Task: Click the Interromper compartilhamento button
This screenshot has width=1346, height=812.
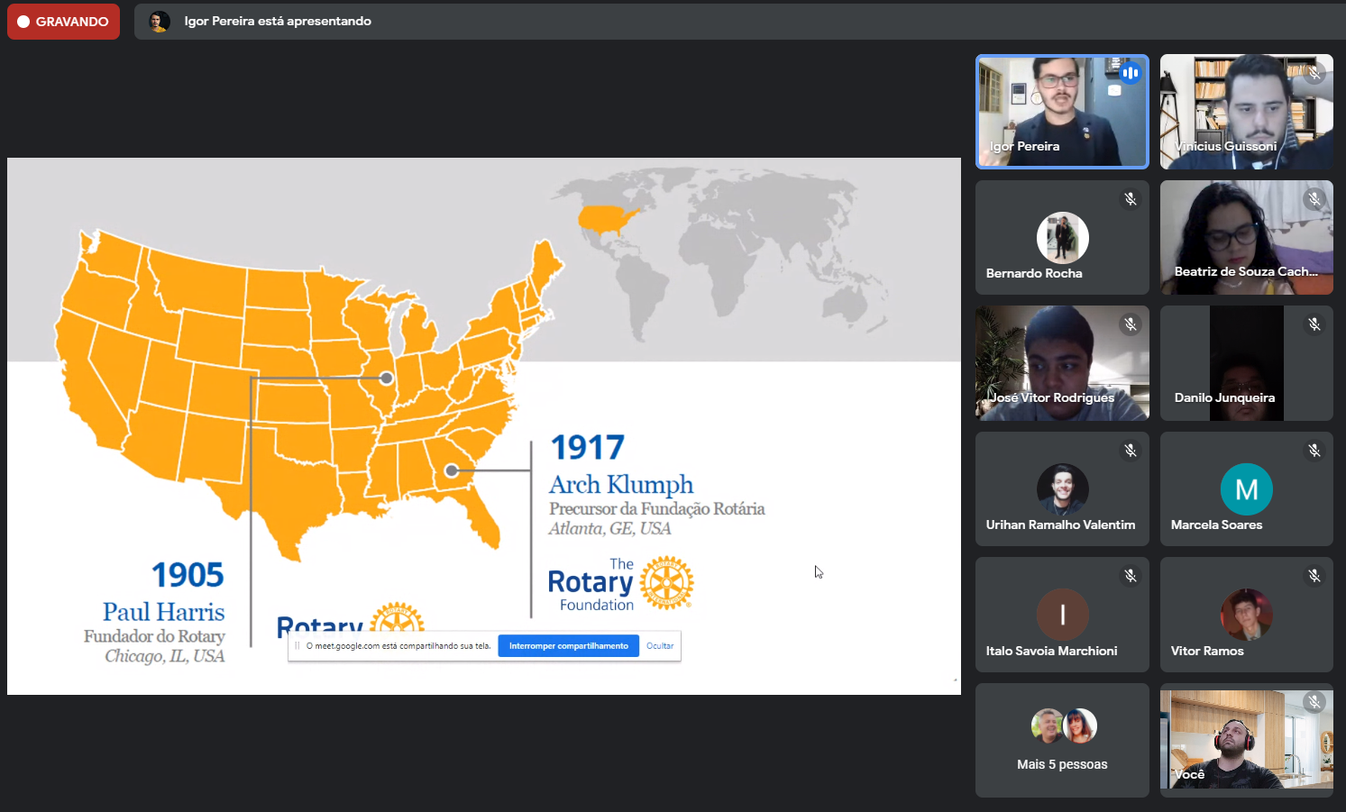Action: point(568,646)
